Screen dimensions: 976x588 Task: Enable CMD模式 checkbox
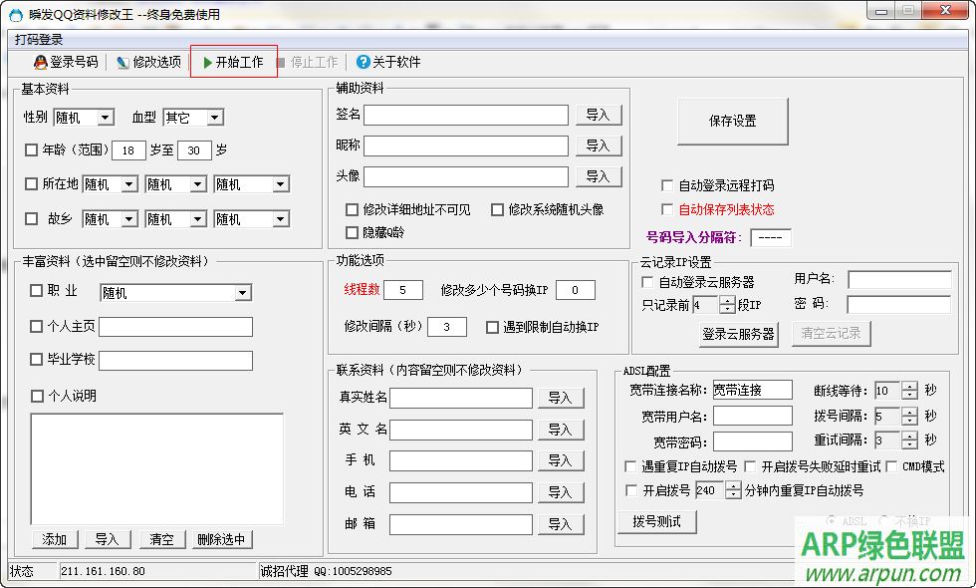tap(891, 466)
